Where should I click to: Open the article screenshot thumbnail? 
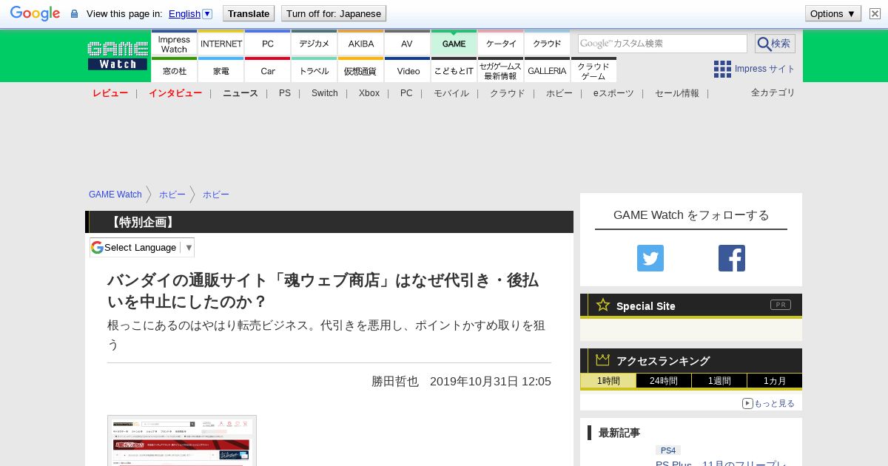coord(182,441)
